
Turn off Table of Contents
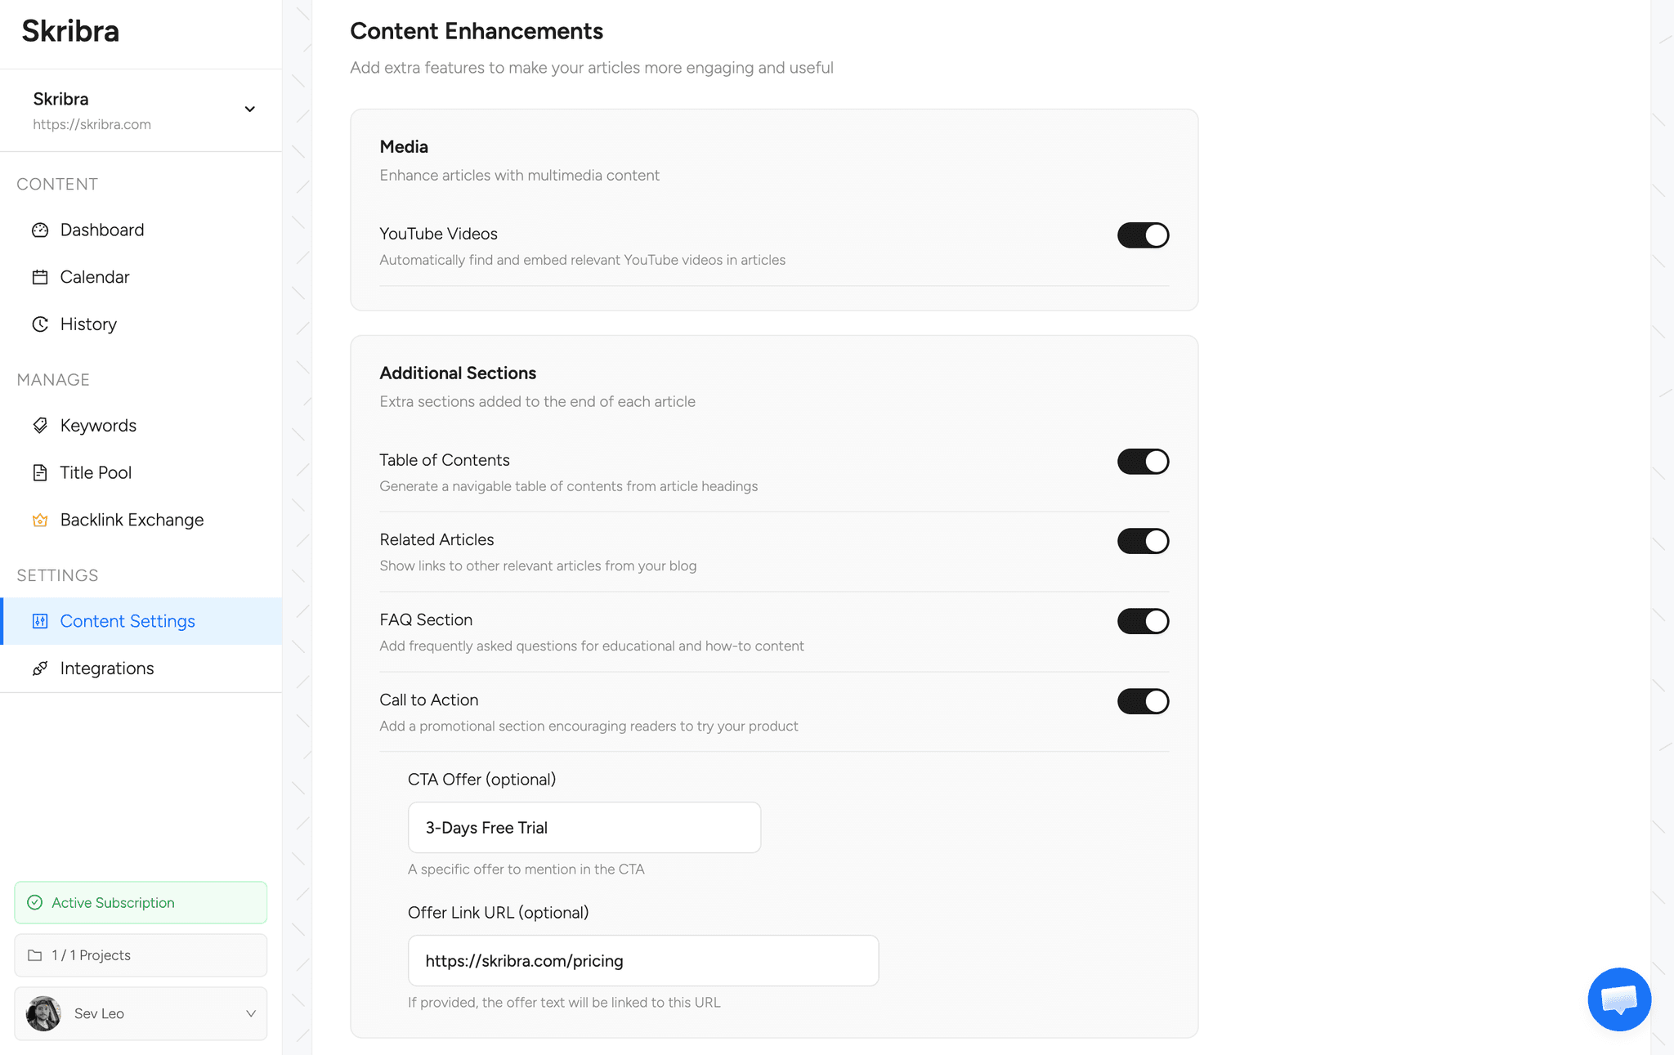[x=1143, y=461]
